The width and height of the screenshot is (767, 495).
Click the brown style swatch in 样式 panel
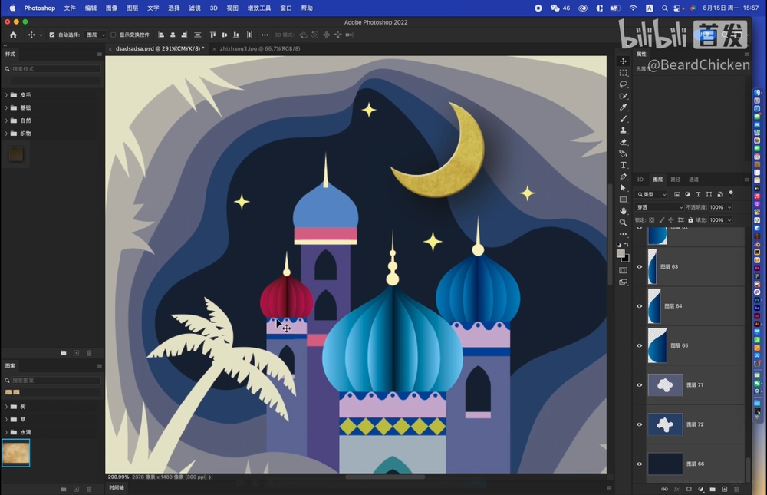click(x=16, y=154)
